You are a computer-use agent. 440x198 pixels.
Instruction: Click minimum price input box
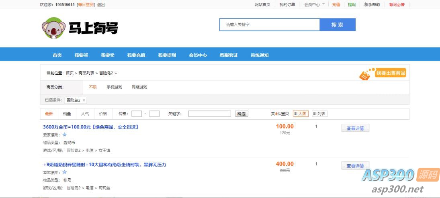(137, 114)
